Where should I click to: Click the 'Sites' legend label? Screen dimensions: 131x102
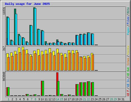128,62
